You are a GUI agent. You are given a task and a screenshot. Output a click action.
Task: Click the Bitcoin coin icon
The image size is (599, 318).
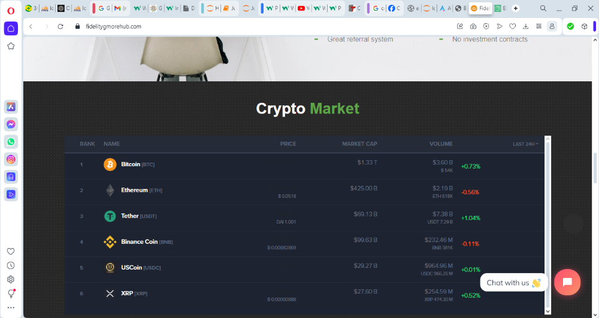point(110,164)
